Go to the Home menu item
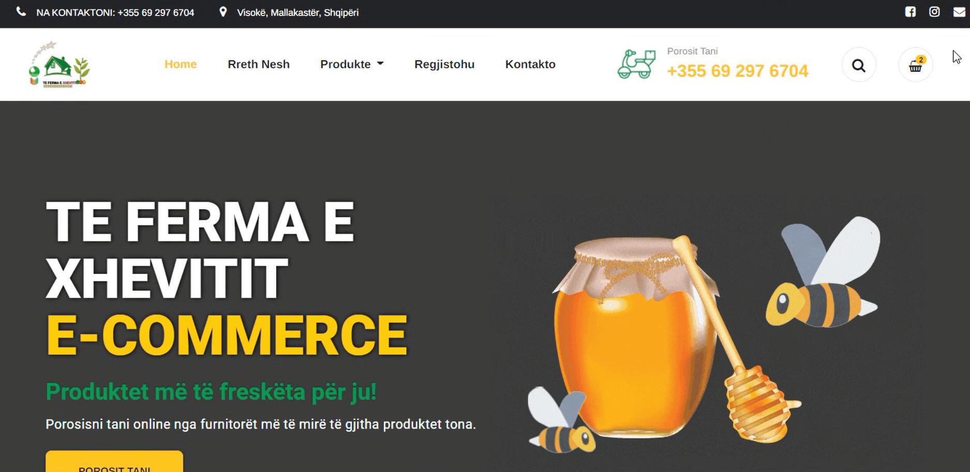 click(x=181, y=64)
